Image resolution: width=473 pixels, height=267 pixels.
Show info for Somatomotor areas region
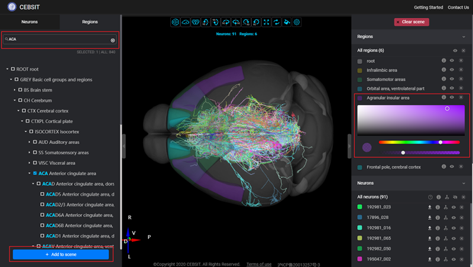tap(443, 79)
